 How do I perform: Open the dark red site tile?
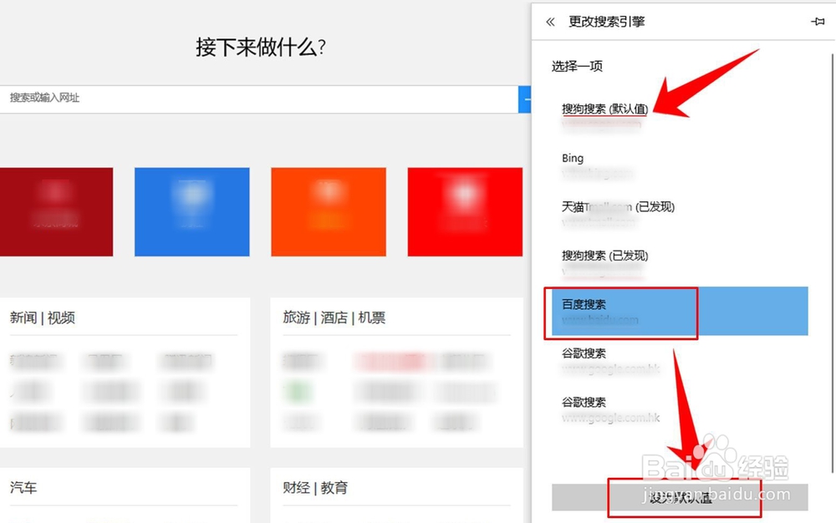[x=56, y=212]
